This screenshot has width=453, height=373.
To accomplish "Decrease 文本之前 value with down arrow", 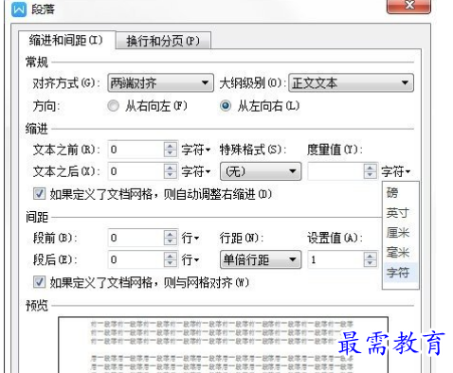I will click(171, 153).
